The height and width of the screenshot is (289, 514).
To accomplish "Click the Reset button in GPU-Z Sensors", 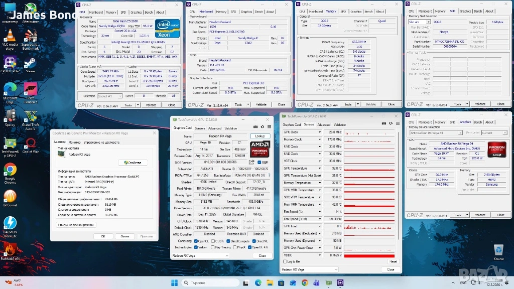I will coord(393,261).
